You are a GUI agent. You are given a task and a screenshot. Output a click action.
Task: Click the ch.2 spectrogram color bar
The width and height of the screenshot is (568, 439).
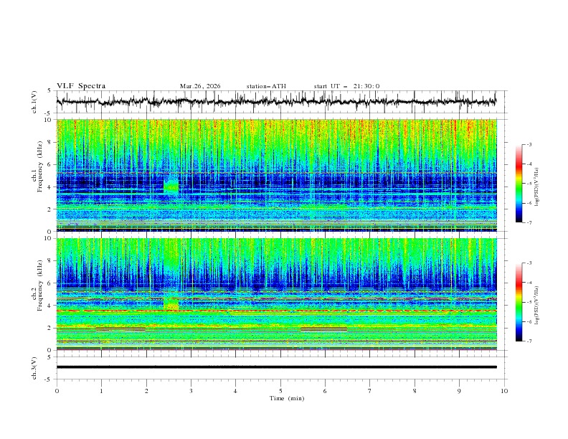519,302
